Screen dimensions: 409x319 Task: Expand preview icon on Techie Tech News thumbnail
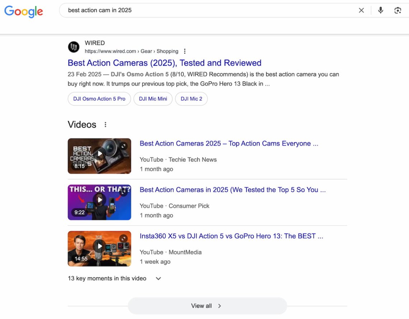click(x=123, y=146)
